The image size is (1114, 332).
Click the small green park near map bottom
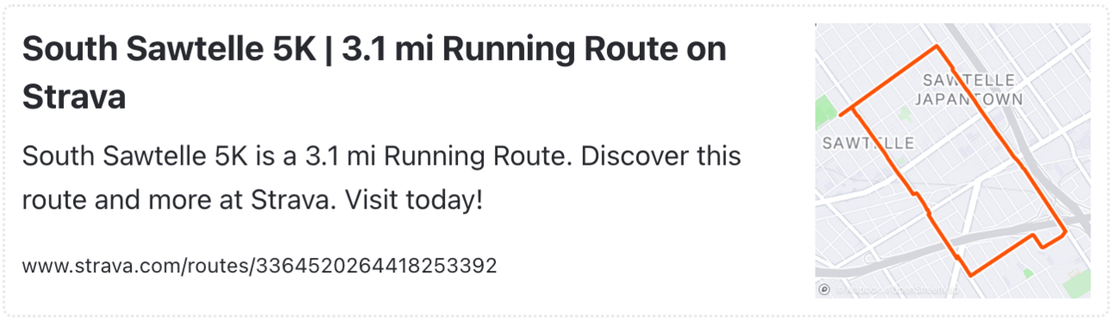1028,273
